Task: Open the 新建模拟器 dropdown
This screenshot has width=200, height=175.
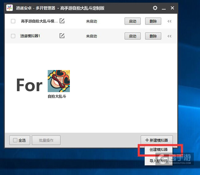Action: tap(157, 140)
